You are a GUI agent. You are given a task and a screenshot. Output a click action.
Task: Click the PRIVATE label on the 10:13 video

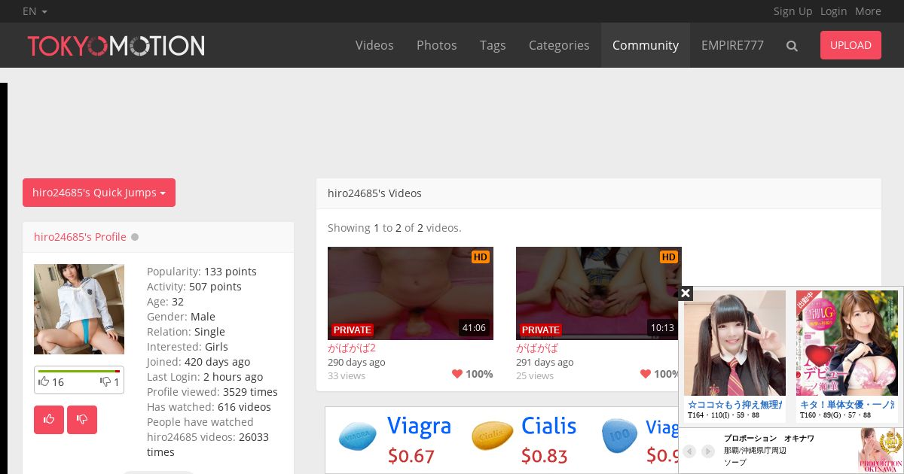pyautogui.click(x=541, y=330)
